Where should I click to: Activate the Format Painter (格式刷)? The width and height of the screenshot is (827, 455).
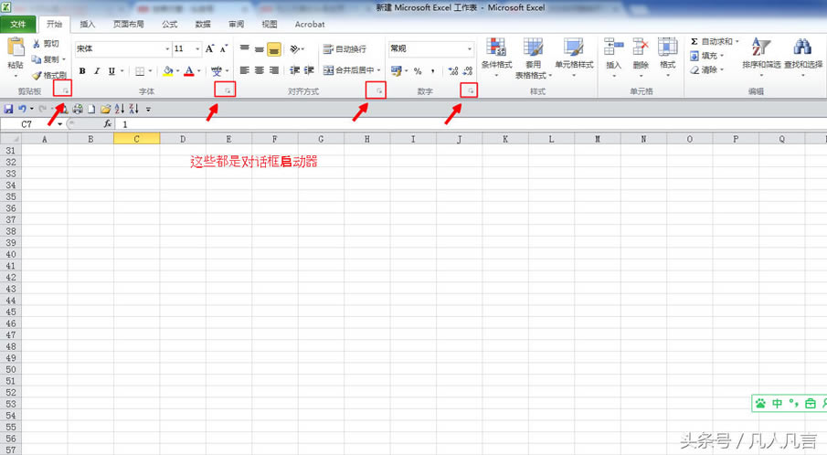[49, 75]
